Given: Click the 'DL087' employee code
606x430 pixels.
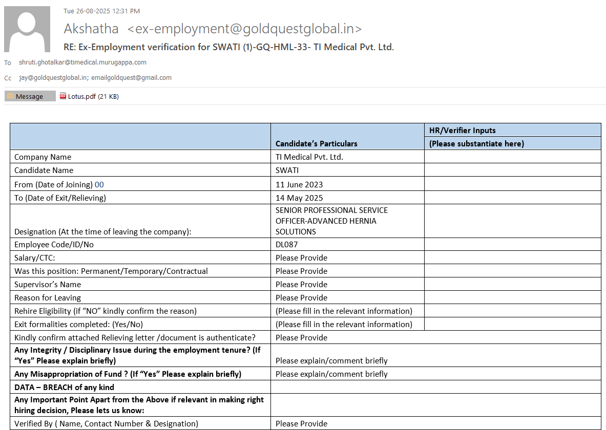Looking at the screenshot, I should click(x=286, y=245).
